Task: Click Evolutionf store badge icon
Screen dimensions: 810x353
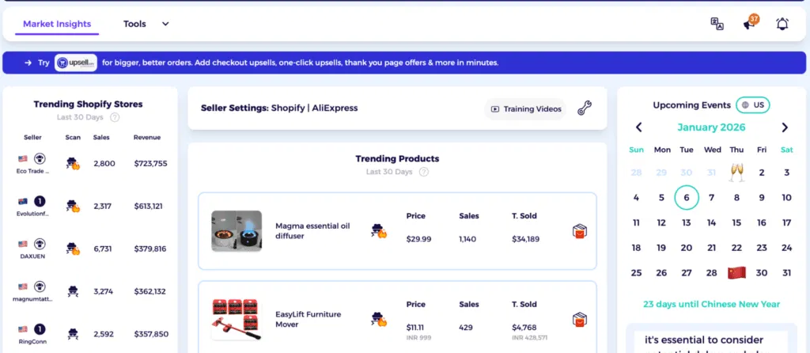Action: point(40,201)
